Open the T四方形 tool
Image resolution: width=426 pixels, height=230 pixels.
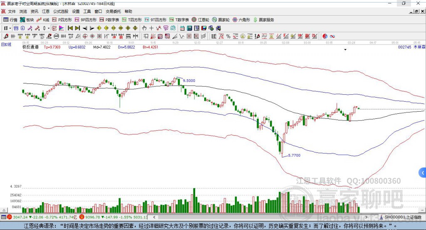tap(132, 20)
